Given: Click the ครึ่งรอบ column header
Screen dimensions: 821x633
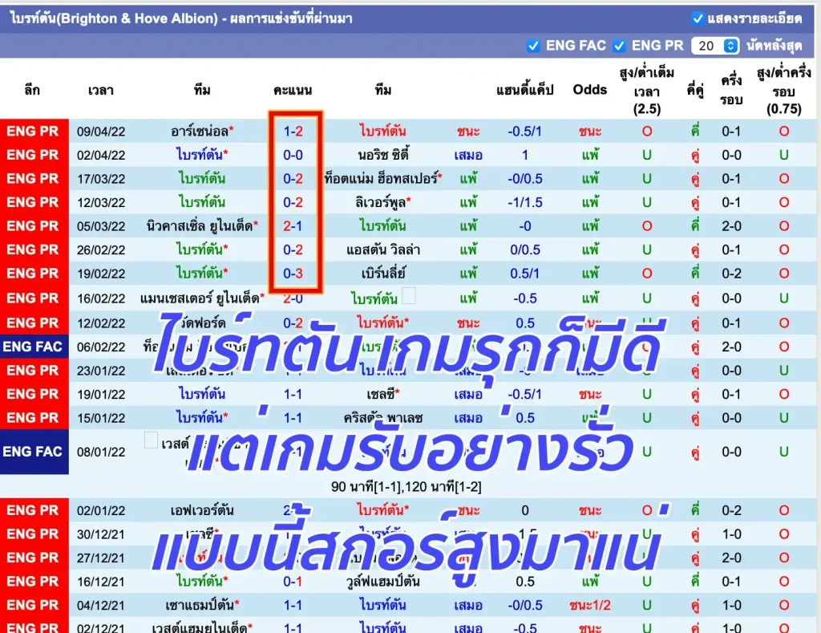Looking at the screenshot, I should point(731,90).
